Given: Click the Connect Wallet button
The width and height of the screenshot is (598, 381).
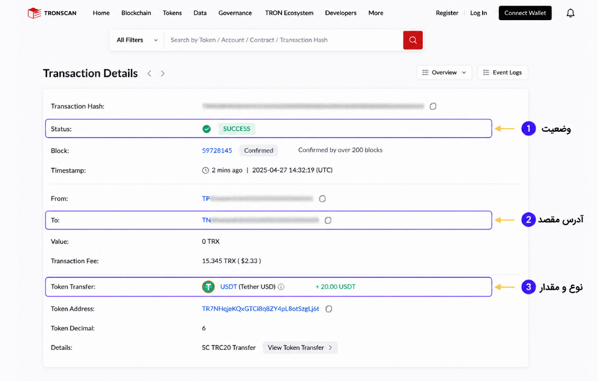Looking at the screenshot, I should (x=525, y=13).
